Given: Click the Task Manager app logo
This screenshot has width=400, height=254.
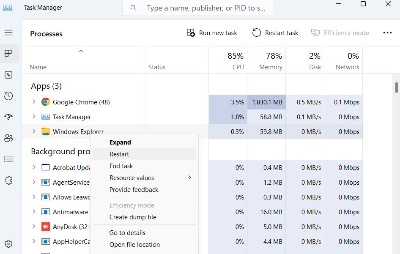Looking at the screenshot, I should coord(8,8).
